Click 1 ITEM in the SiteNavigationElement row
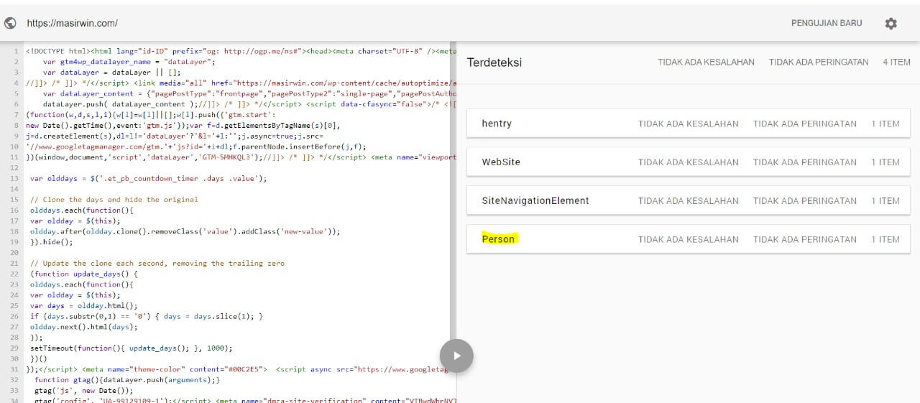This screenshot has height=403, width=920. (x=885, y=201)
